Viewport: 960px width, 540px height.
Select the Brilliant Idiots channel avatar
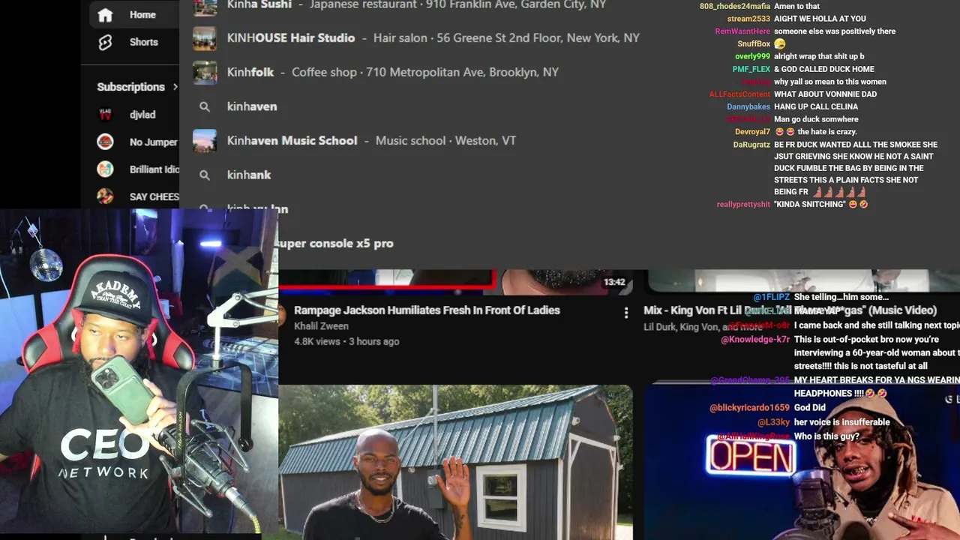pos(105,169)
